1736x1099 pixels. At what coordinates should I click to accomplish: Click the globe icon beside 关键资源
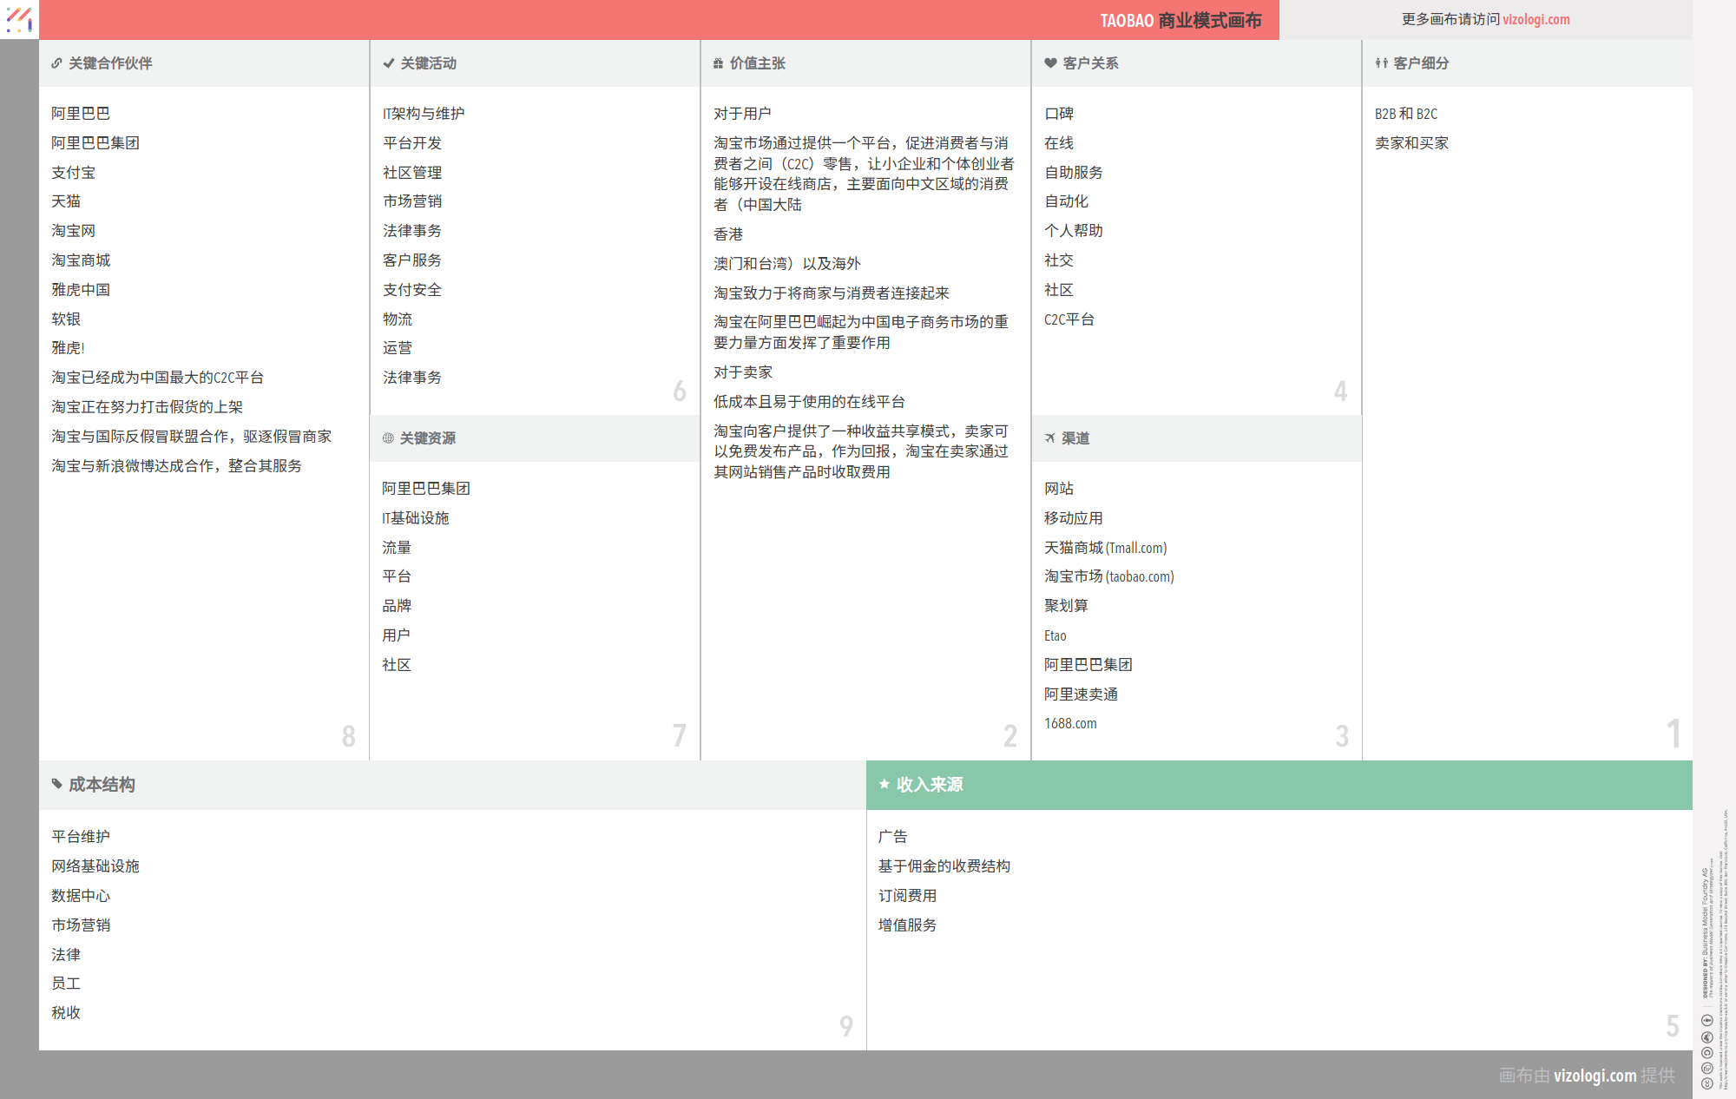(x=388, y=438)
